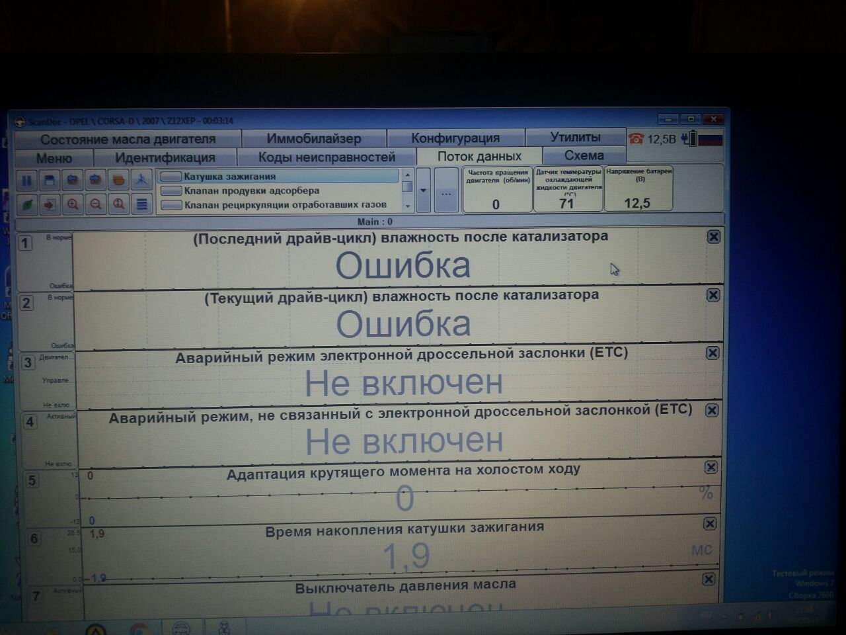Toggle 'Клапан рециркуляции отработавших газов' switch

click(x=171, y=206)
